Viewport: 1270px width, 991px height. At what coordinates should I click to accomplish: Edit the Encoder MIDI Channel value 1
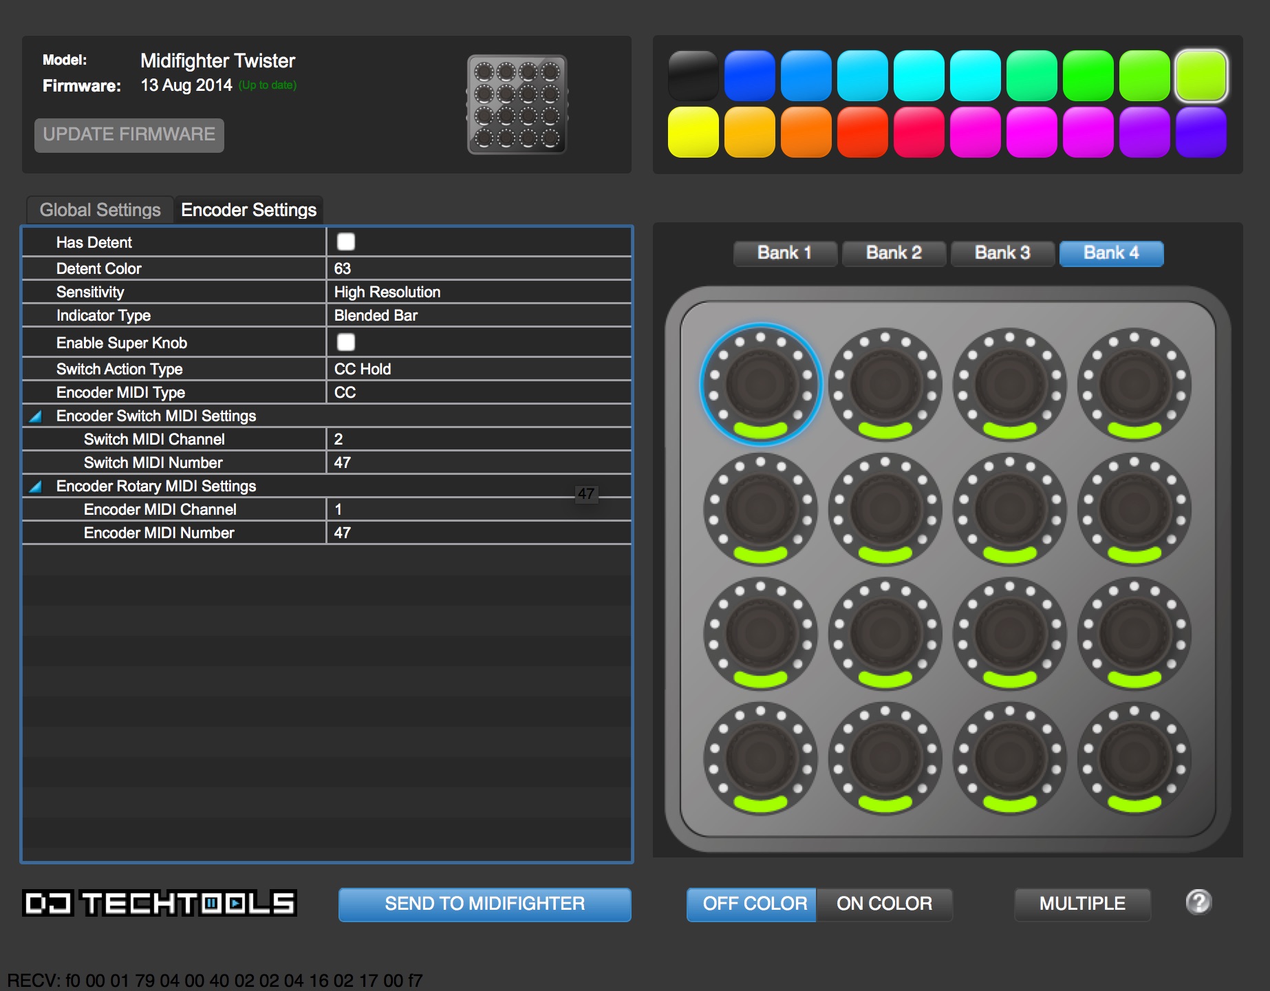[479, 509]
